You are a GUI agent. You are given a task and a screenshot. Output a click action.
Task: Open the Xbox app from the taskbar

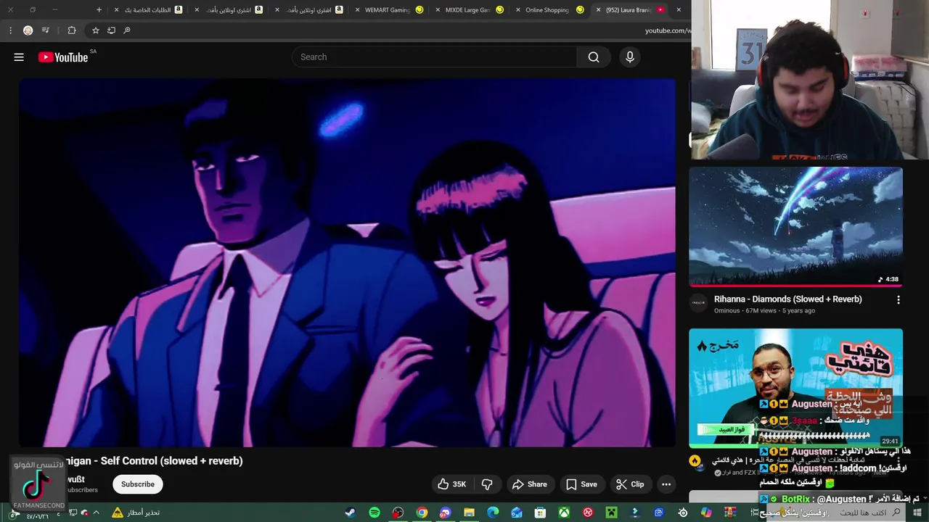(x=564, y=513)
